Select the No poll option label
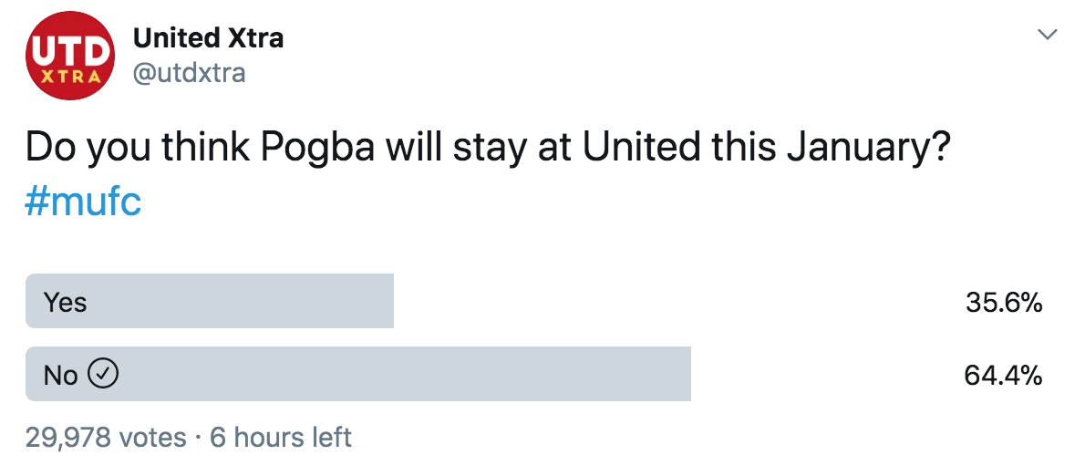 61,376
